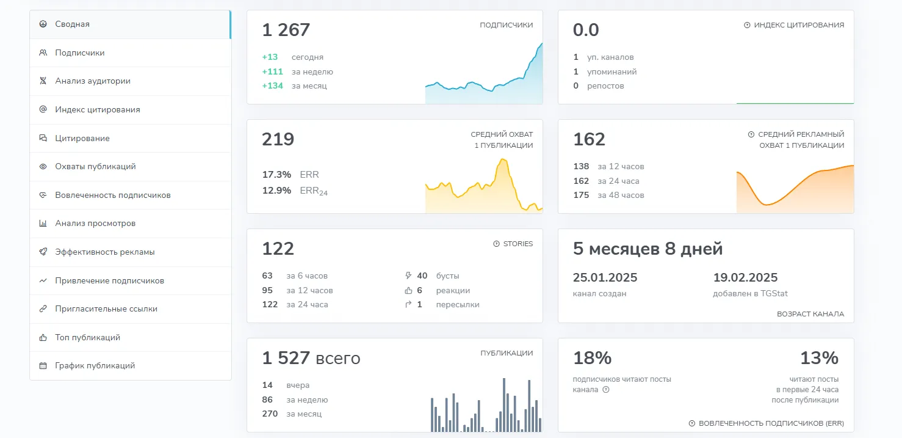Click the question icon after 'канала' text
Image resolution: width=902 pixels, height=438 pixels.
click(x=605, y=390)
